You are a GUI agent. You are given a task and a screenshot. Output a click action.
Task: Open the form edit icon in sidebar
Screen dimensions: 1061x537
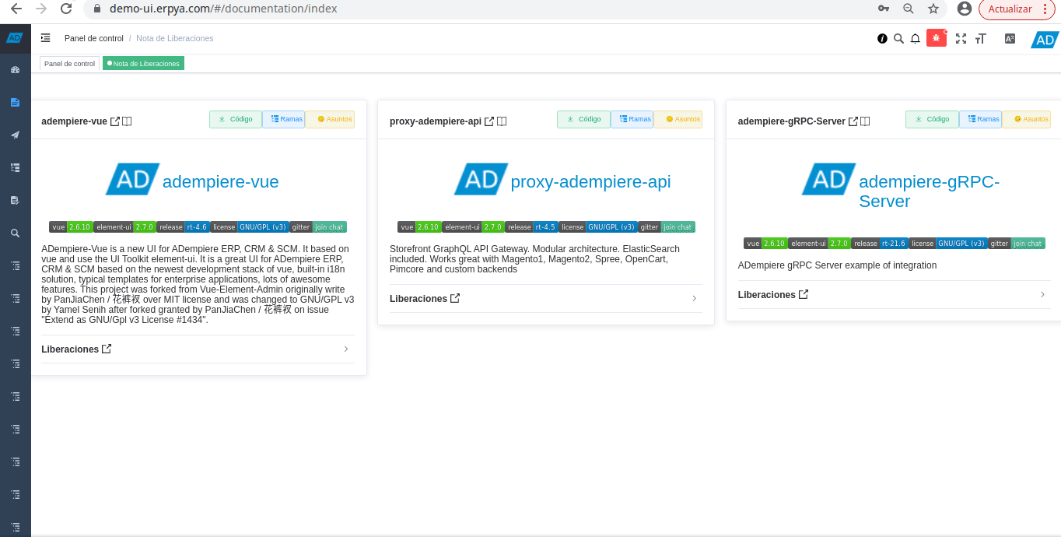click(x=15, y=200)
